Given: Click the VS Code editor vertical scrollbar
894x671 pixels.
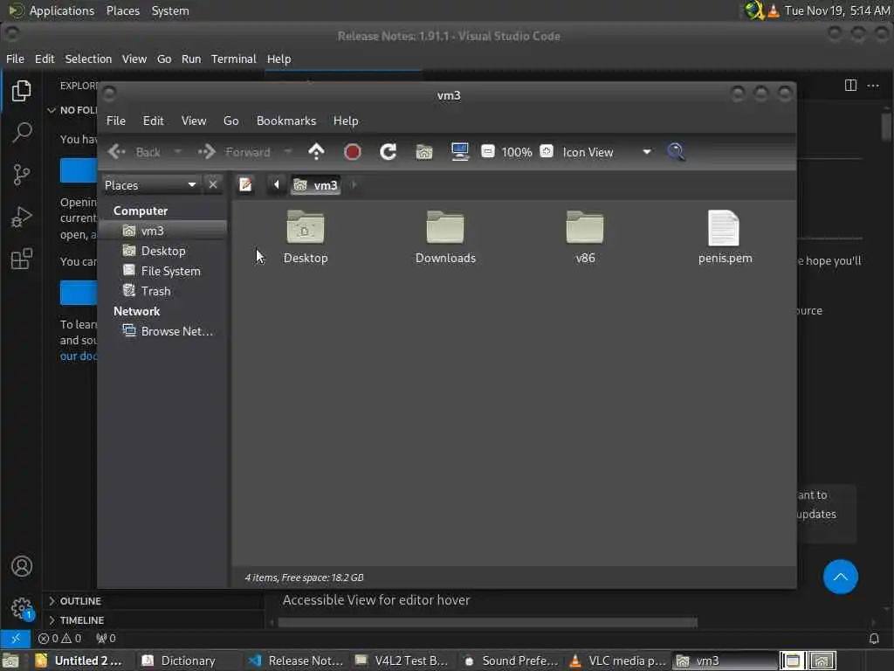Looking at the screenshot, I should click(885, 126).
